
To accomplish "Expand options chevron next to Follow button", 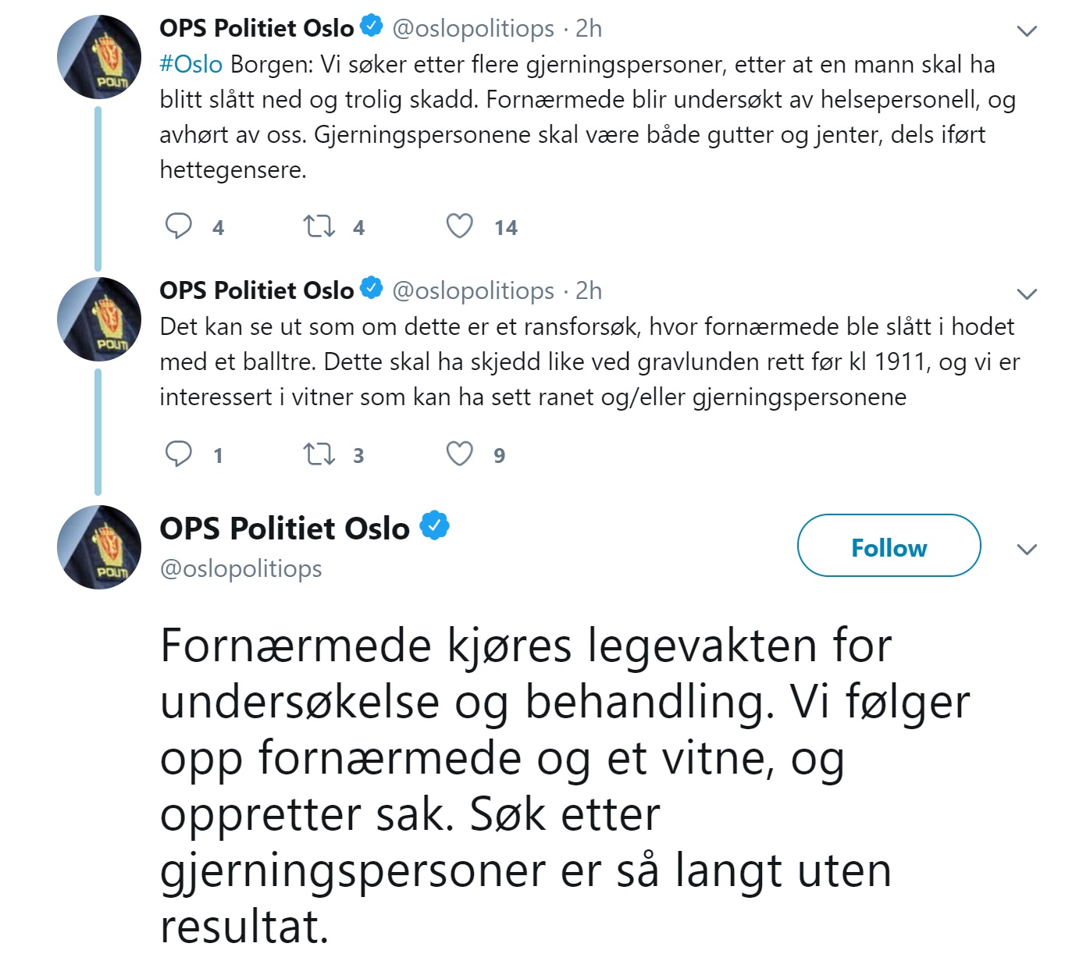I will click(1027, 550).
